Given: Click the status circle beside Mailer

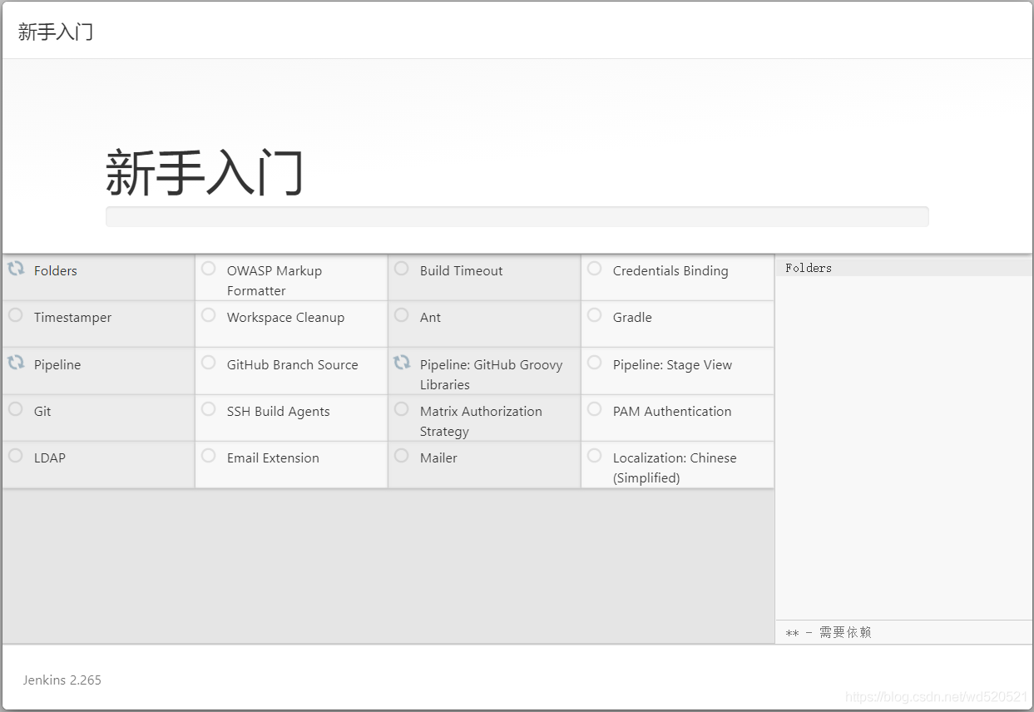Looking at the screenshot, I should (x=402, y=455).
